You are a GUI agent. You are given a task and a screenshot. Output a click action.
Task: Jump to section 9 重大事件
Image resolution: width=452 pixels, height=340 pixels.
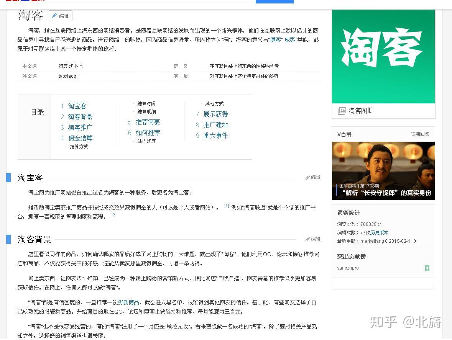coord(215,135)
